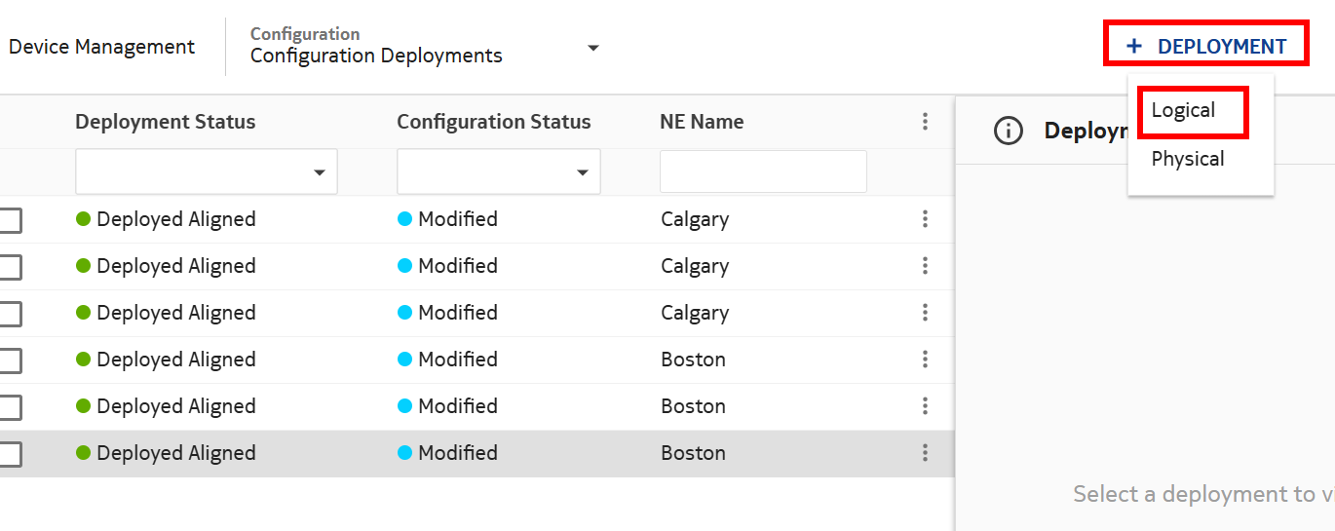The width and height of the screenshot is (1335, 531).
Task: Click the info icon in the Deployment panel
Action: click(x=1008, y=131)
